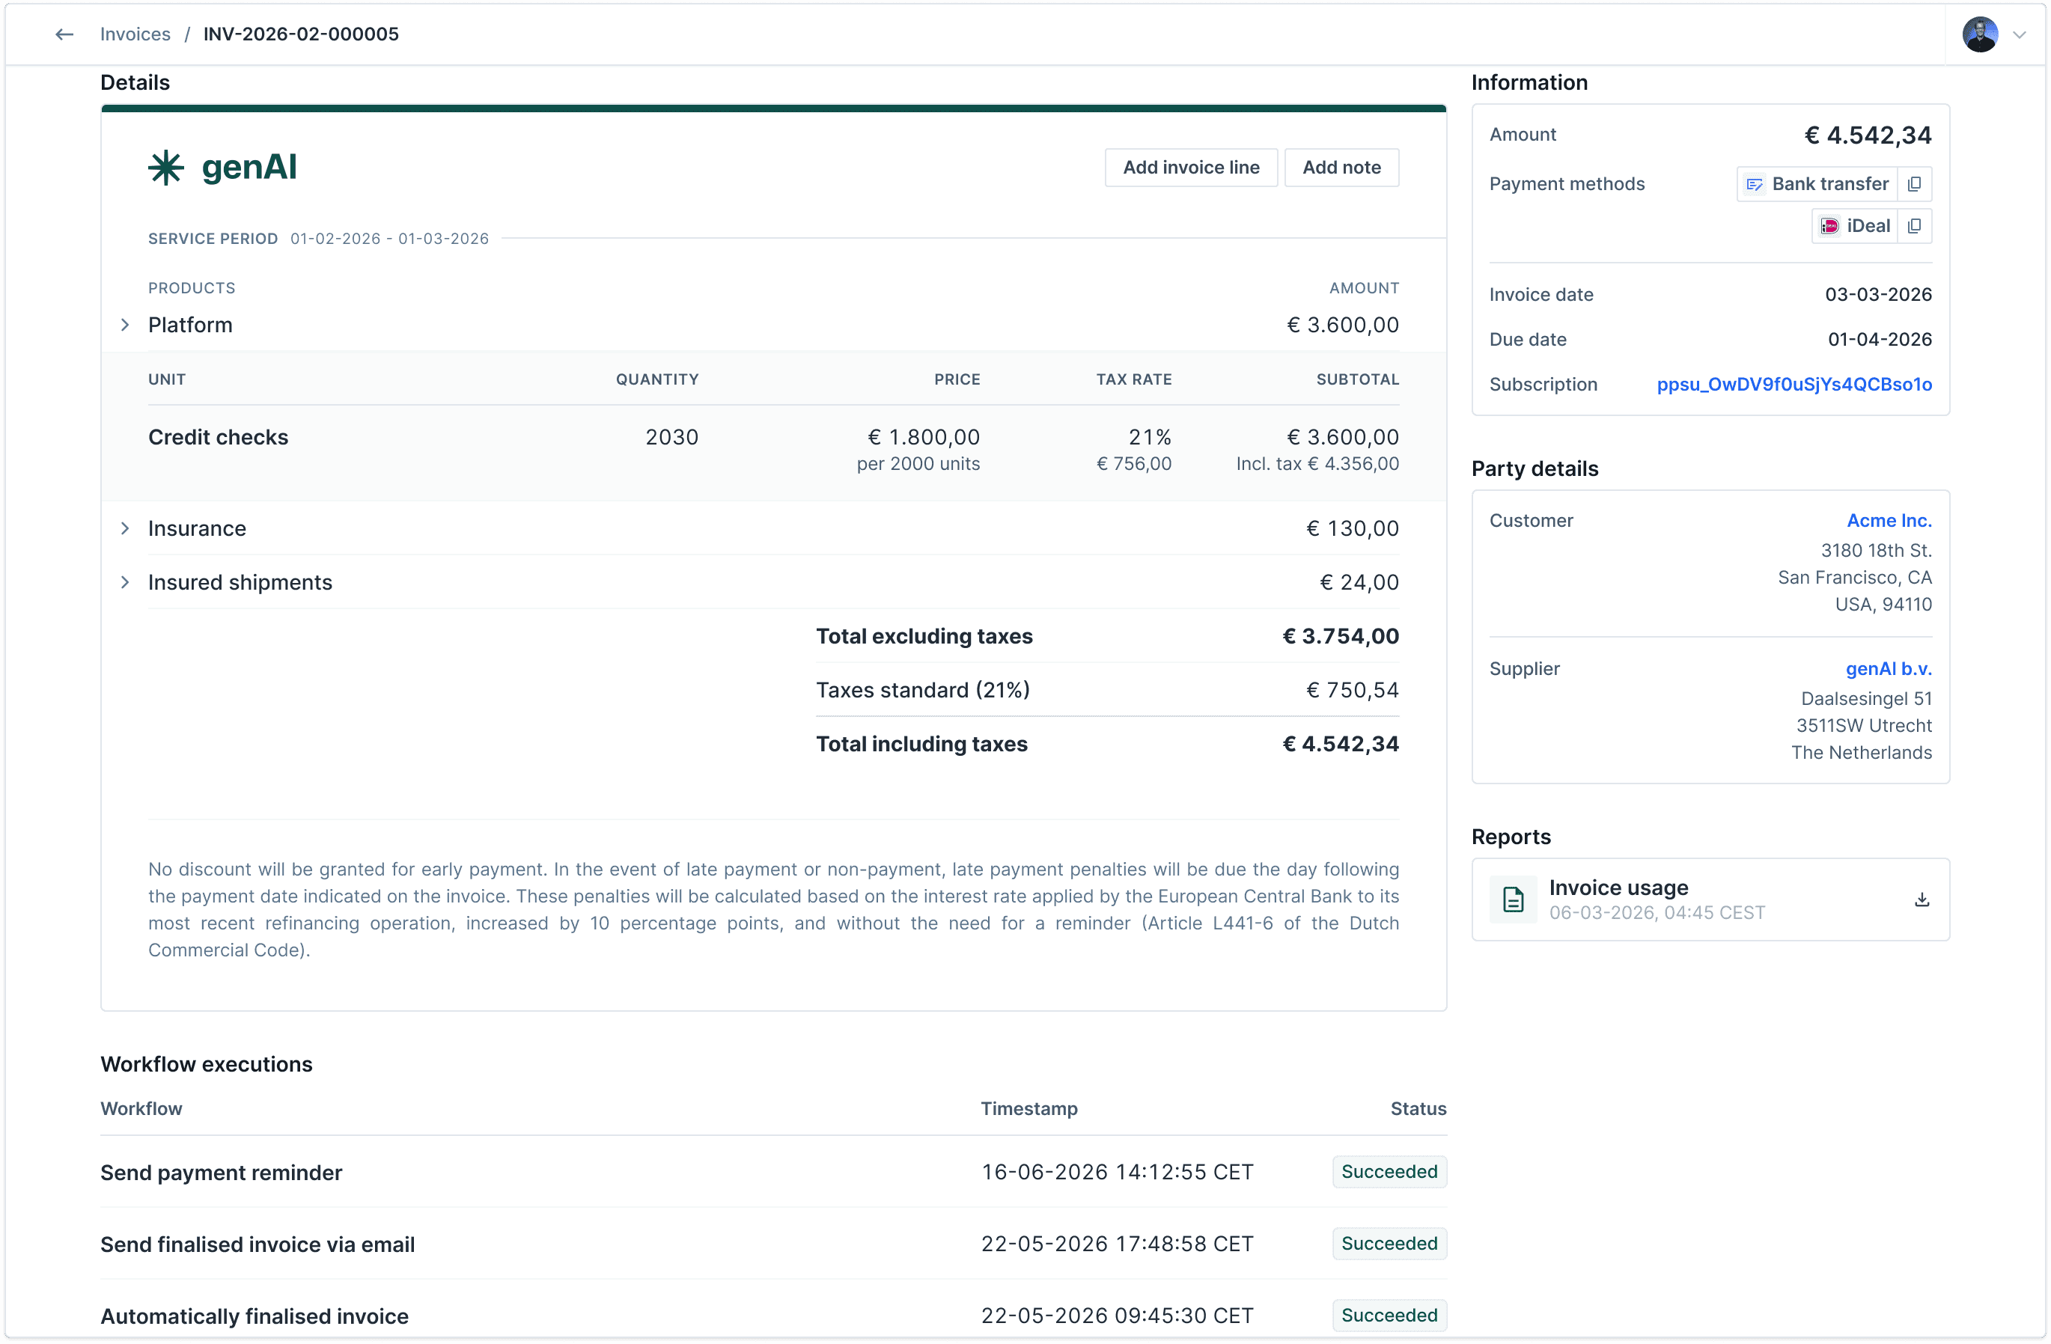The width and height of the screenshot is (2051, 1344).
Task: Click the Workflow column header
Action: pyautogui.click(x=141, y=1109)
